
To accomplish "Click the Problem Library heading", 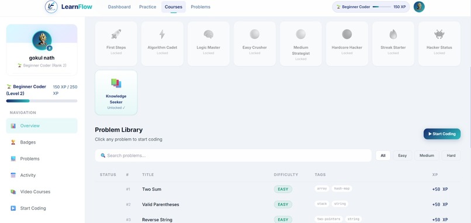I will click(119, 130).
